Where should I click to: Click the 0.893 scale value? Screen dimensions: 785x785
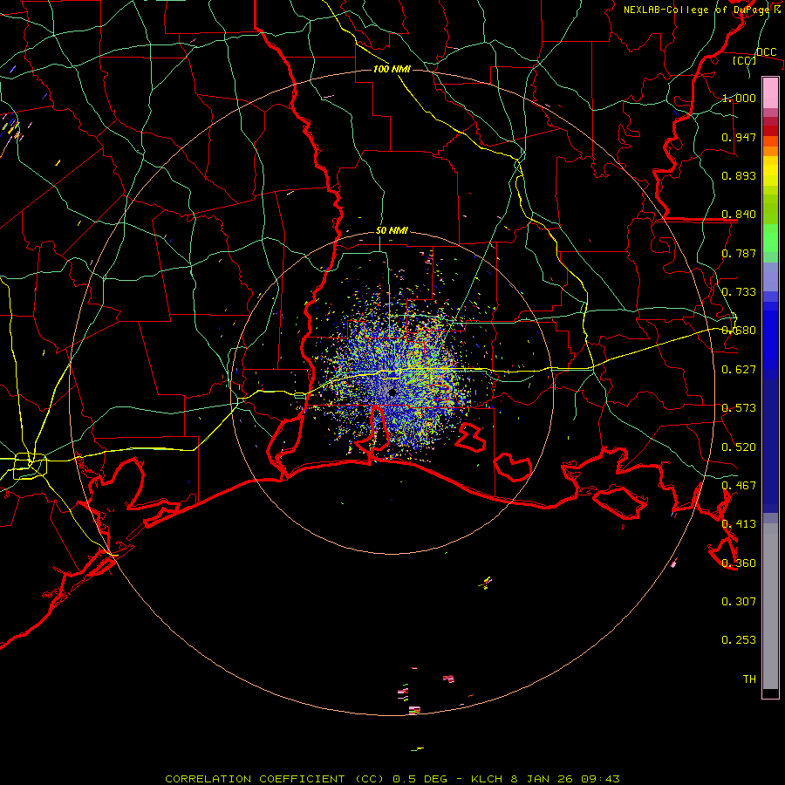pos(739,175)
